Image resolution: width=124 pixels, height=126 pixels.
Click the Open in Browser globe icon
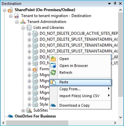(x=53, y=66)
